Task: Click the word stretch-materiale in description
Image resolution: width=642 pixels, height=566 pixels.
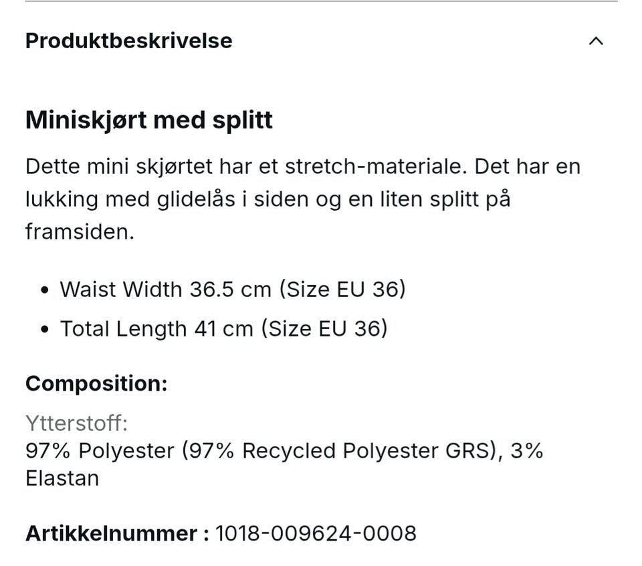Action: pyautogui.click(x=376, y=167)
